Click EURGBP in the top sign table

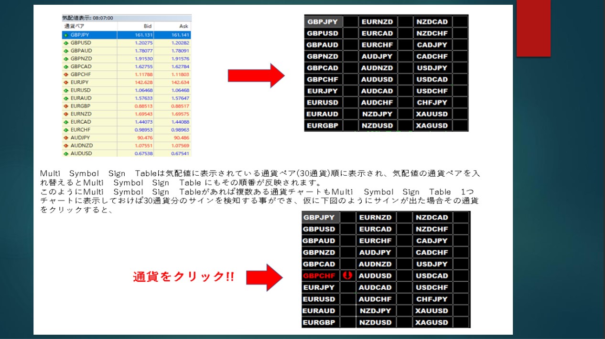[323, 126]
